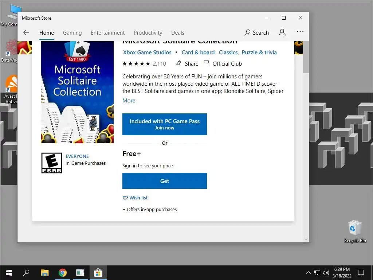Click Included with PC Game Pass button
Image resolution: width=373 pixels, height=280 pixels.
point(165,124)
